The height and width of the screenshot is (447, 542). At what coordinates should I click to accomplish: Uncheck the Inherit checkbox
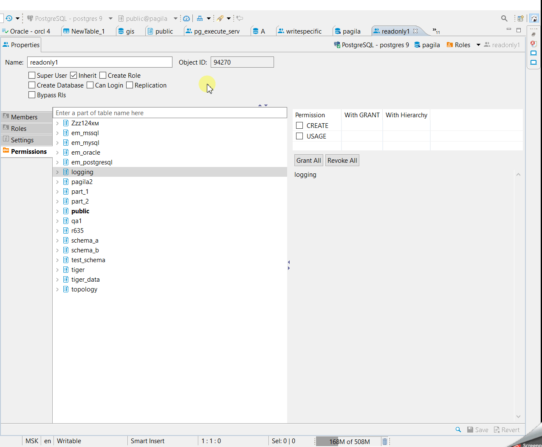pos(74,75)
